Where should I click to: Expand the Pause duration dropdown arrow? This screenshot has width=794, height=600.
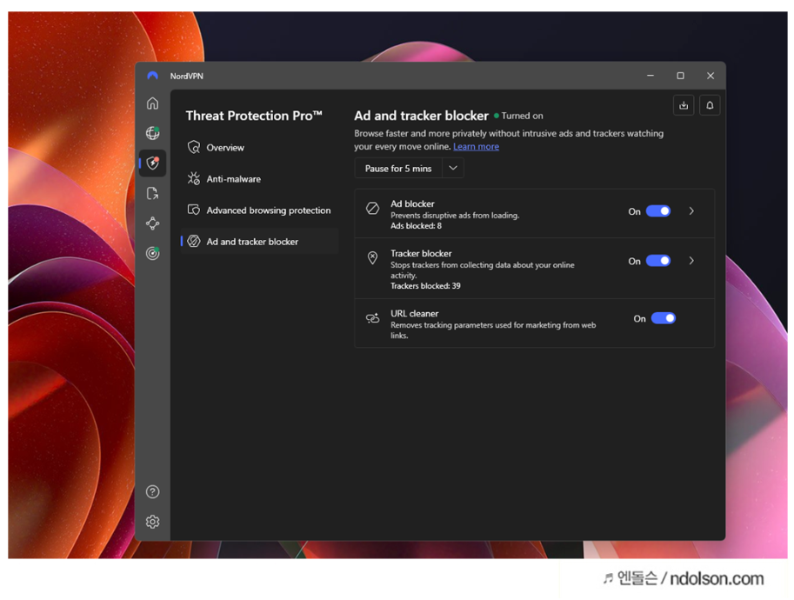(453, 168)
